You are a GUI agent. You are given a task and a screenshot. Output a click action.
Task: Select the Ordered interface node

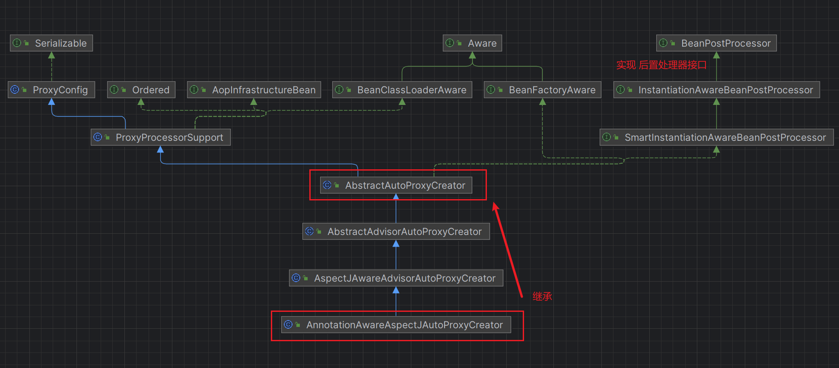pyautogui.click(x=141, y=90)
